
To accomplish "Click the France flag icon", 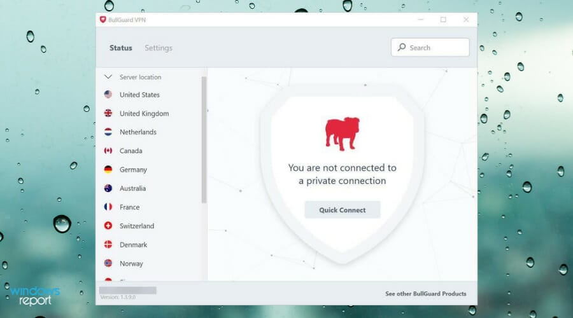I will 108,207.
